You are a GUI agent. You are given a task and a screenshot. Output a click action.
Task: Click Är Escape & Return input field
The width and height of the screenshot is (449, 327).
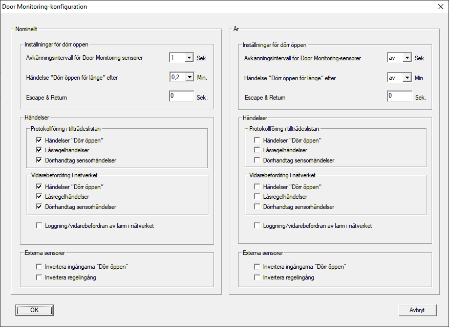(x=399, y=97)
